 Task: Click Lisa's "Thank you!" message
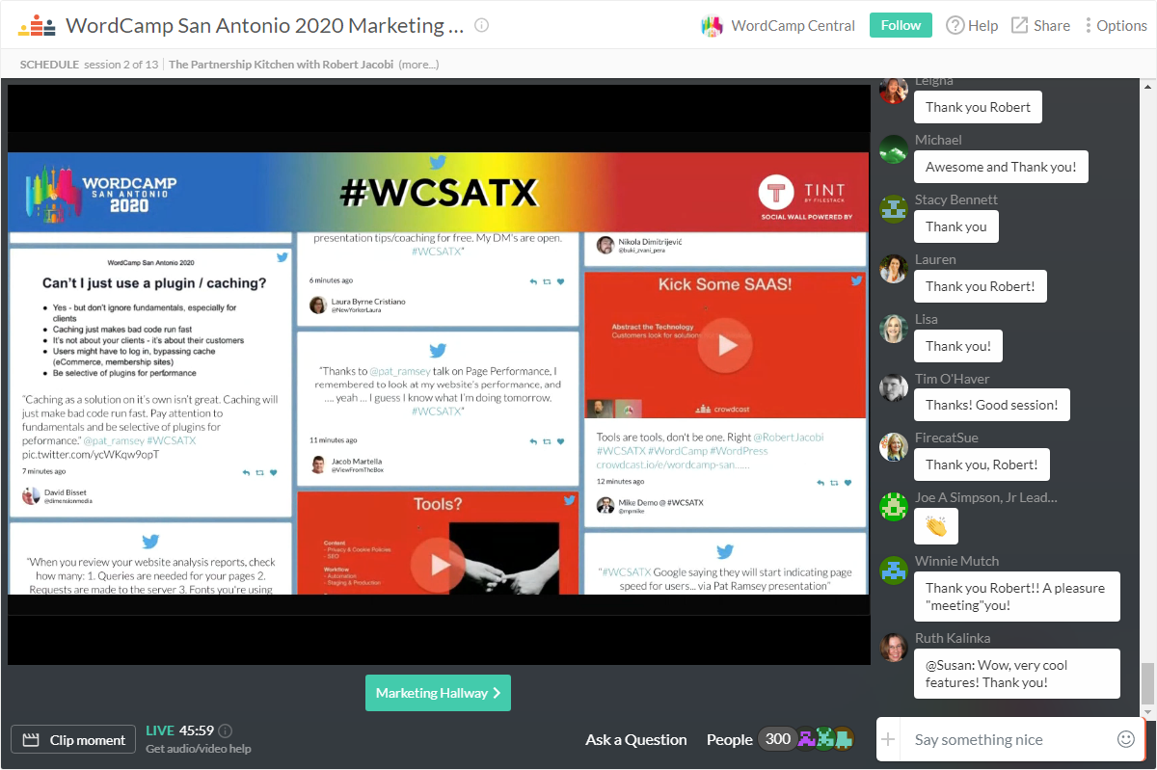[x=958, y=346]
